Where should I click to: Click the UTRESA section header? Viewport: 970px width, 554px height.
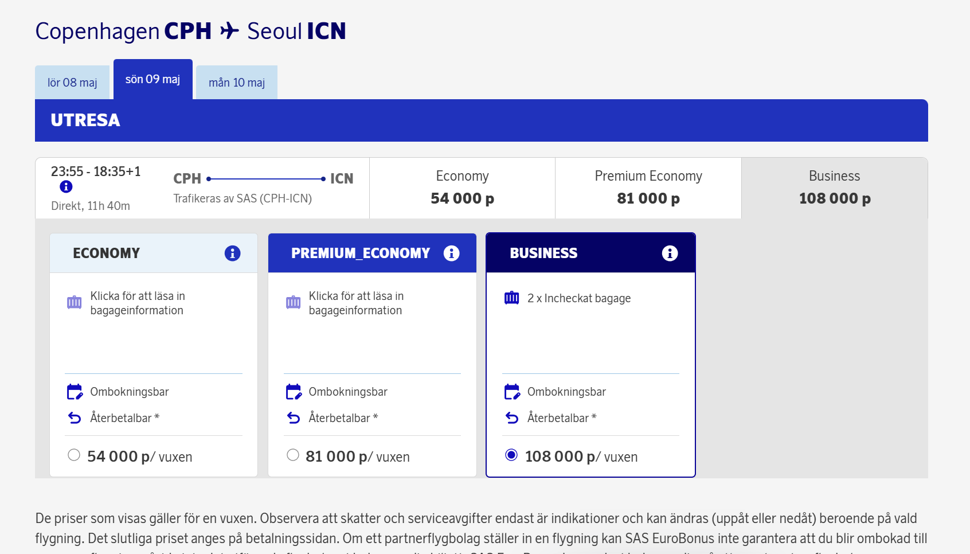pyautogui.click(x=482, y=120)
